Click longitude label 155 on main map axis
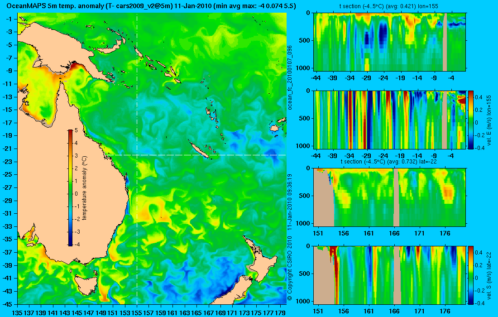The height and width of the screenshot is (317, 498). (137, 313)
